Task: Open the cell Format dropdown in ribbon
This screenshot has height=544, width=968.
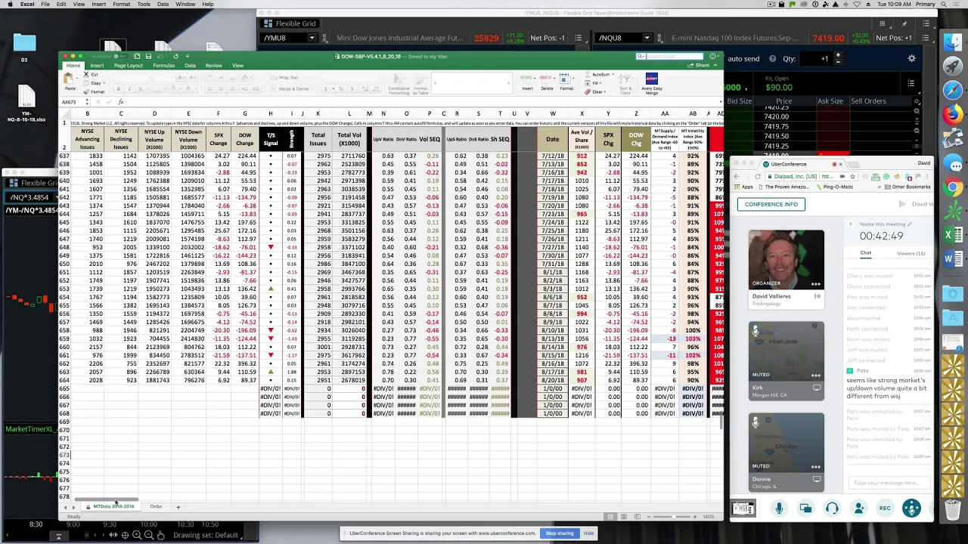Action: pos(566,82)
